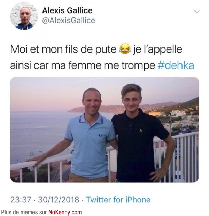Screen dimensions: 209x216
Task: Click the round profile avatar picture
Action: click(x=24, y=16)
